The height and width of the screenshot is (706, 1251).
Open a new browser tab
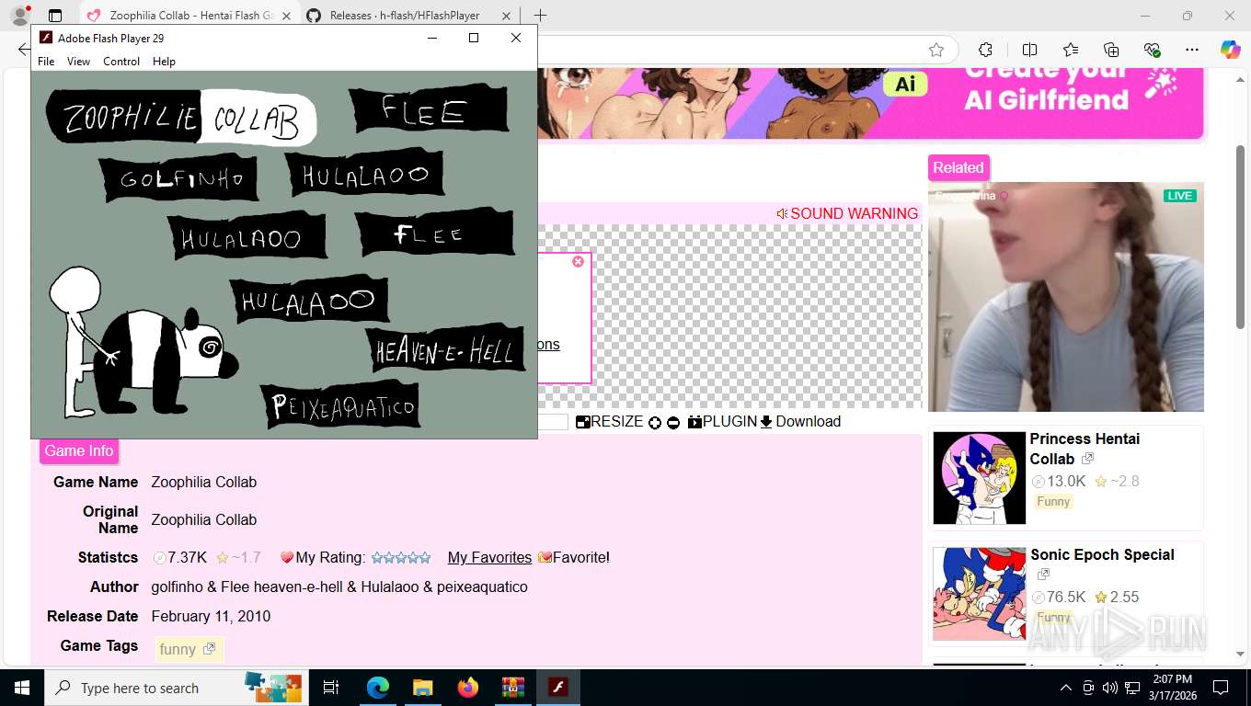tap(540, 16)
